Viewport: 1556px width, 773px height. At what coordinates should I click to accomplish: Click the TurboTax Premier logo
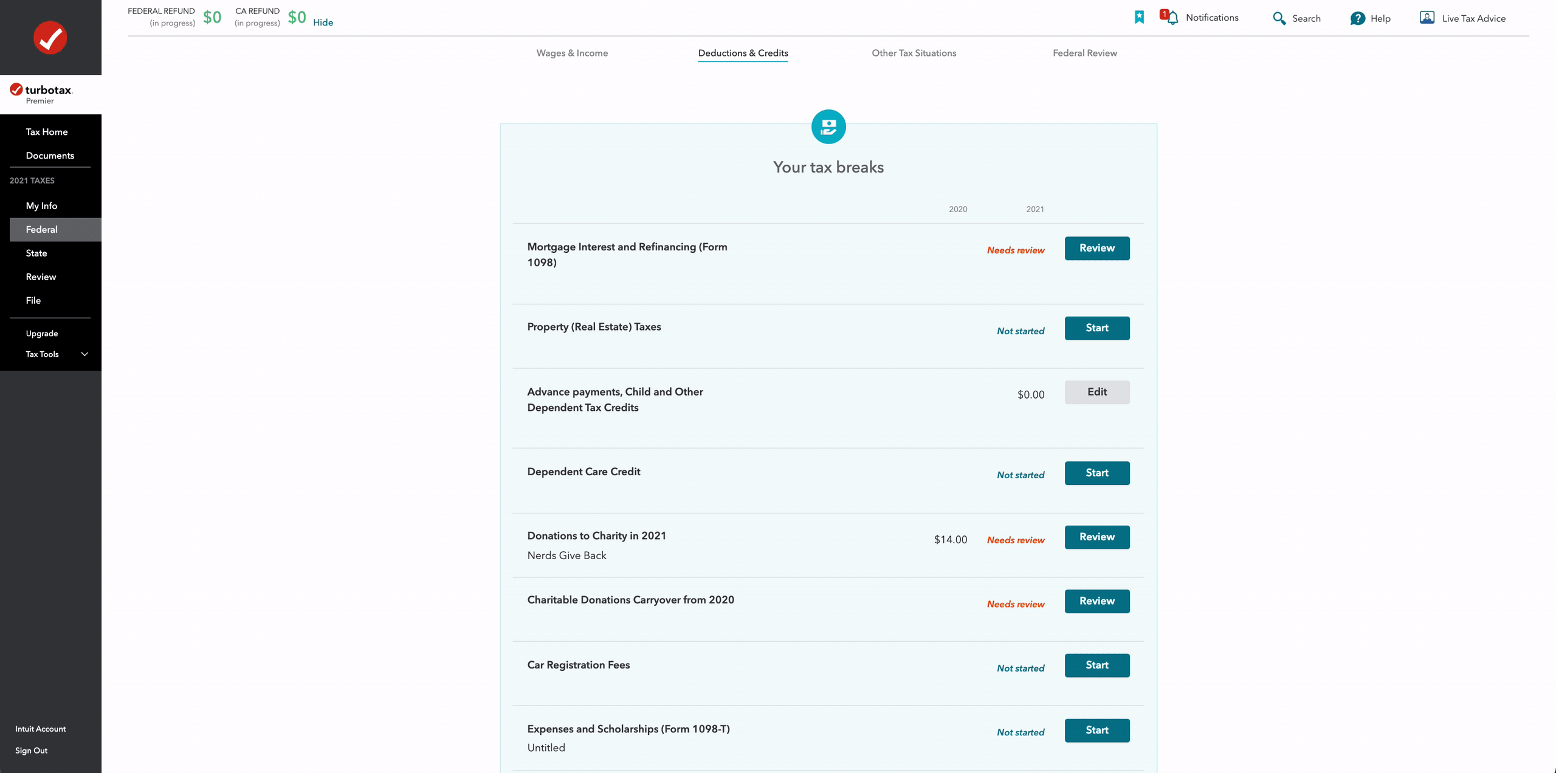(x=41, y=94)
